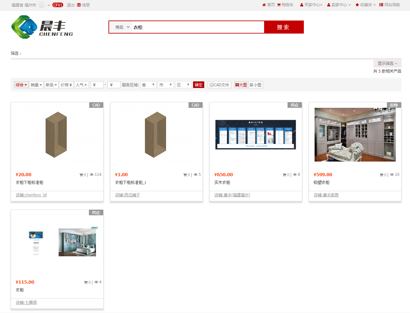Click the eye views icon on 吸塑衣柜
Image resolution: width=410 pixels, height=313 pixels.
(x=392, y=175)
